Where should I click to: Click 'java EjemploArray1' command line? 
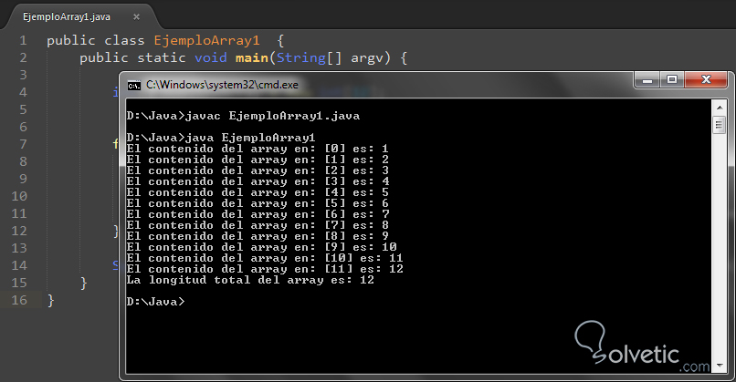pyautogui.click(x=221, y=138)
